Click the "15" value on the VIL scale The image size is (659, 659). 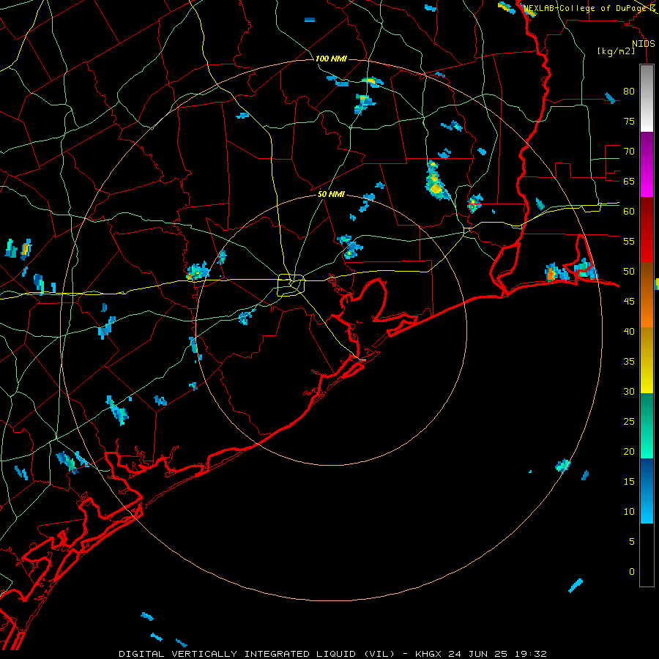coord(629,482)
